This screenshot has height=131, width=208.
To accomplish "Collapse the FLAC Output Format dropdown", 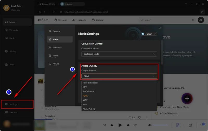I will [119, 76].
